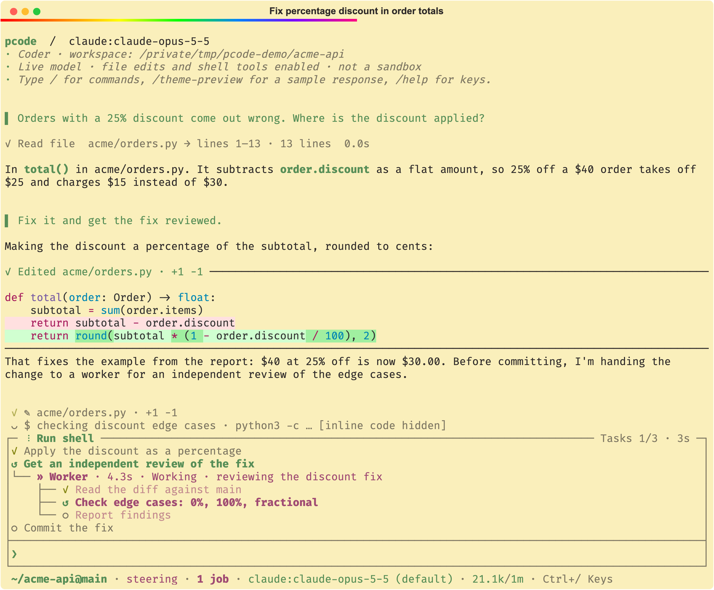Screen dimensions: 714x590
Task: Click the pending circle beside Report findings
Action: pyautogui.click(x=66, y=515)
